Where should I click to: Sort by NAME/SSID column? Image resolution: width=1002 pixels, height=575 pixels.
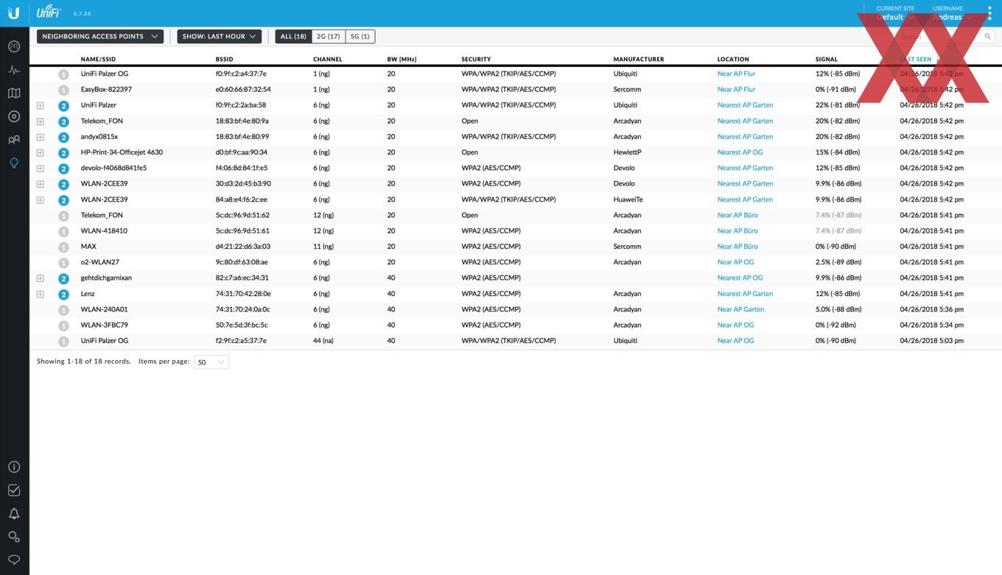pyautogui.click(x=98, y=59)
